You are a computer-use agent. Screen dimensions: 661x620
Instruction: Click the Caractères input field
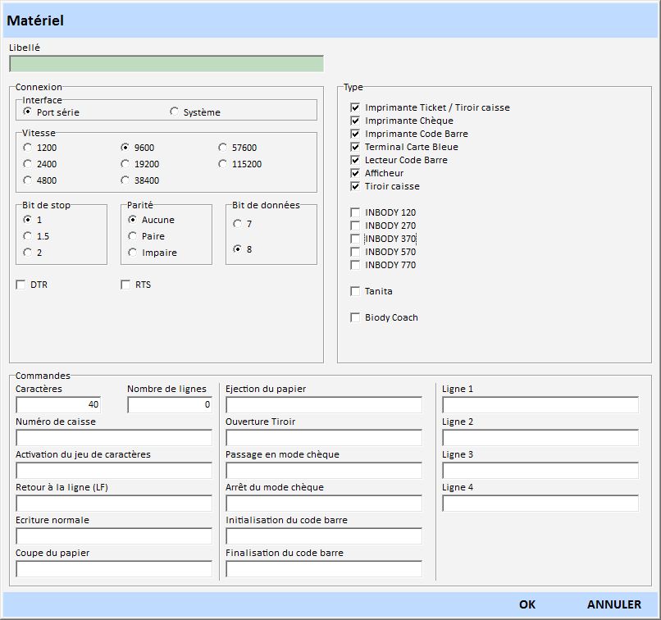[58, 404]
